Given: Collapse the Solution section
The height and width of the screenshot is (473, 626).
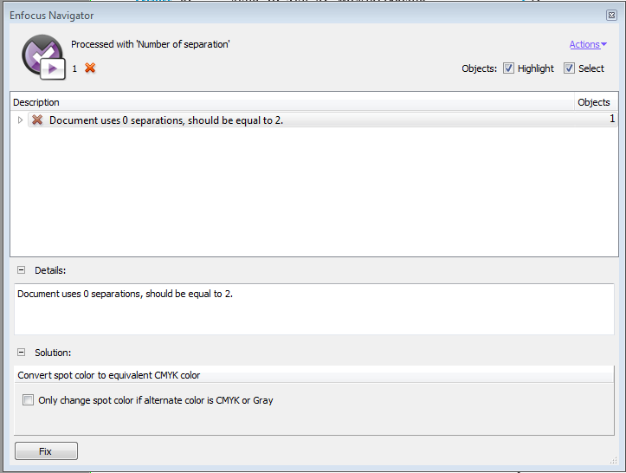Looking at the screenshot, I should point(21,353).
